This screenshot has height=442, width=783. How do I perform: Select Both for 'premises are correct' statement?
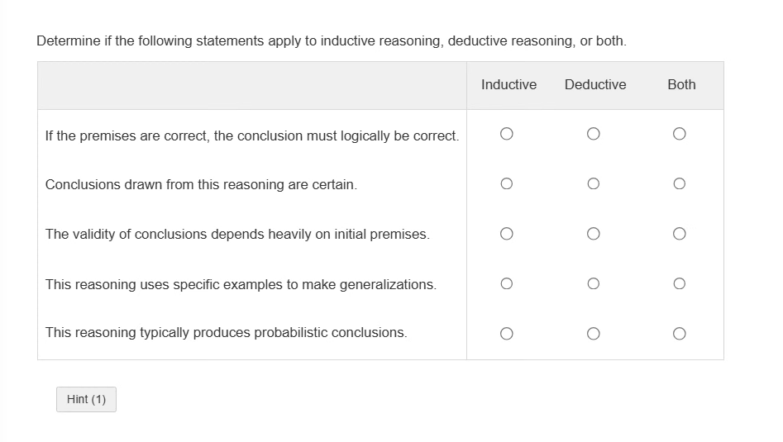679,134
